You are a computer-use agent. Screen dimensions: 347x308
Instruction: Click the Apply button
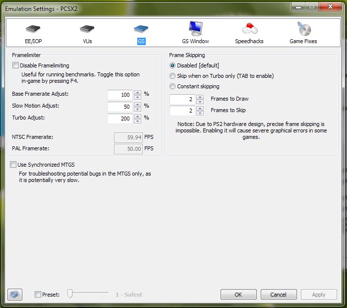(319, 295)
